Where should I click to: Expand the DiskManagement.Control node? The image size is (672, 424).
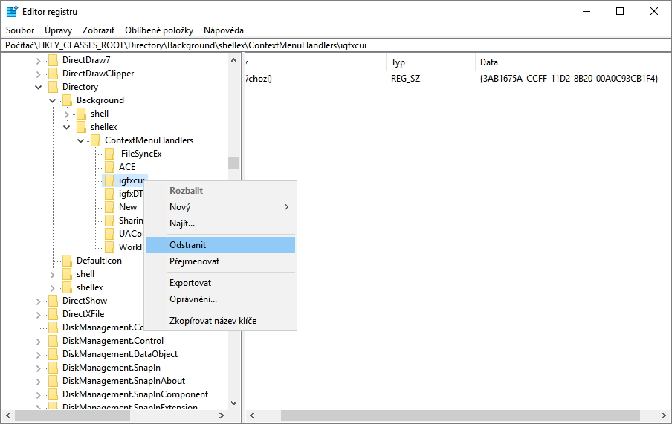coord(38,342)
